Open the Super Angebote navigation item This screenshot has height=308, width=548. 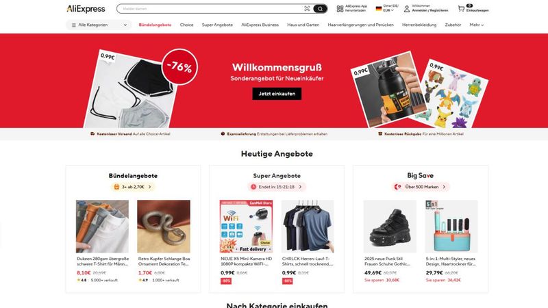[217, 25]
